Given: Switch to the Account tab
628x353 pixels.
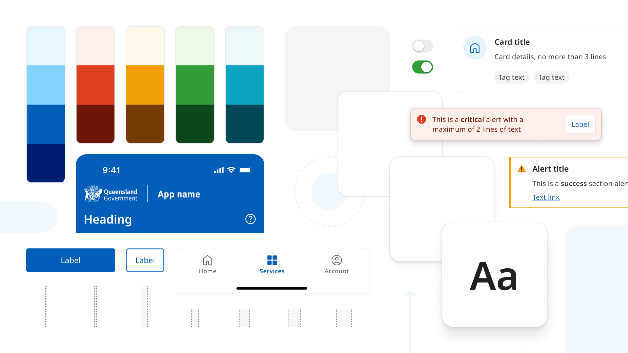Looking at the screenshot, I should [x=337, y=264].
